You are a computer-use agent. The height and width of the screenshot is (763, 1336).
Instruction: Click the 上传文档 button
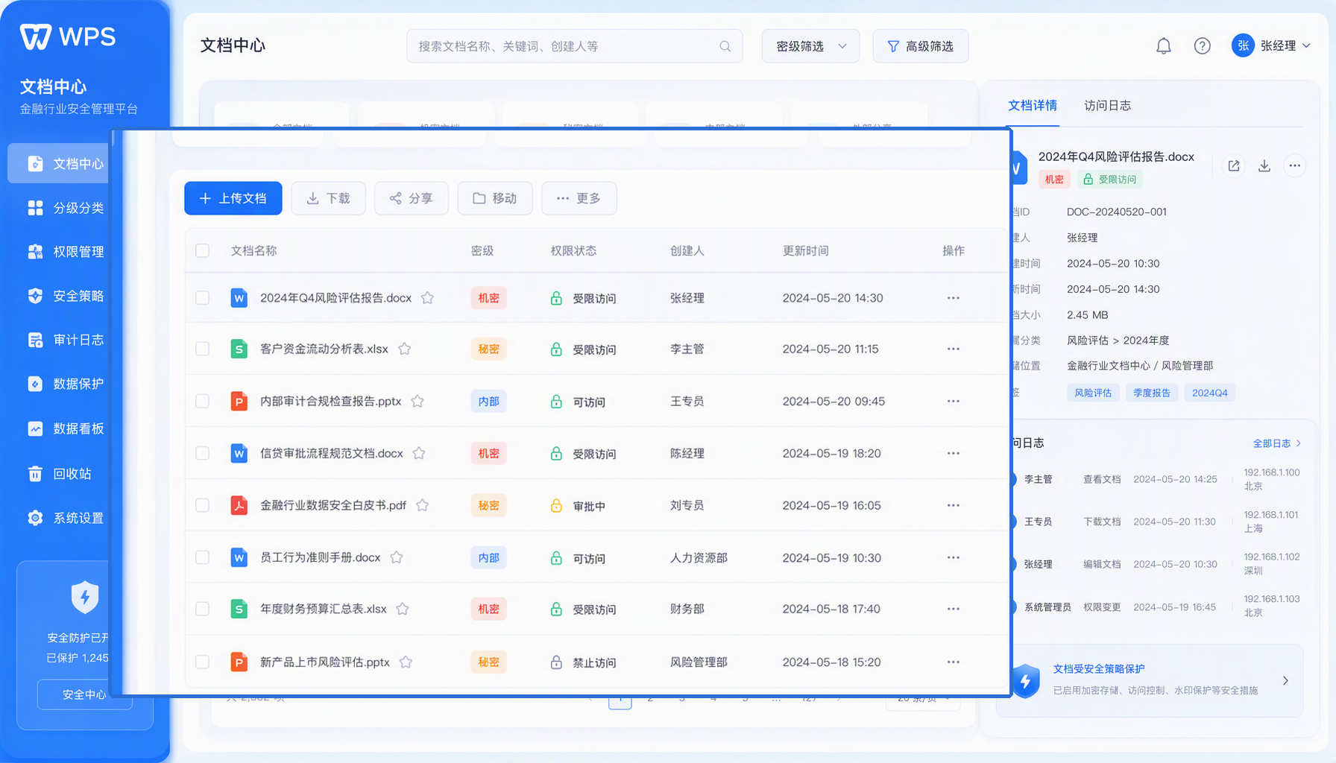tap(233, 198)
